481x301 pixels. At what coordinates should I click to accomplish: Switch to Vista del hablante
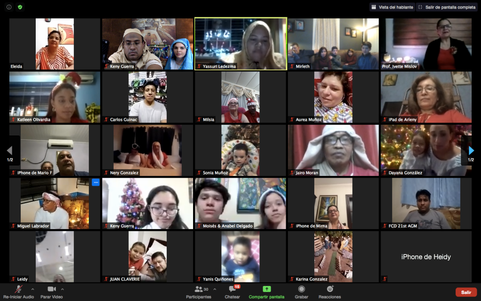(392, 7)
